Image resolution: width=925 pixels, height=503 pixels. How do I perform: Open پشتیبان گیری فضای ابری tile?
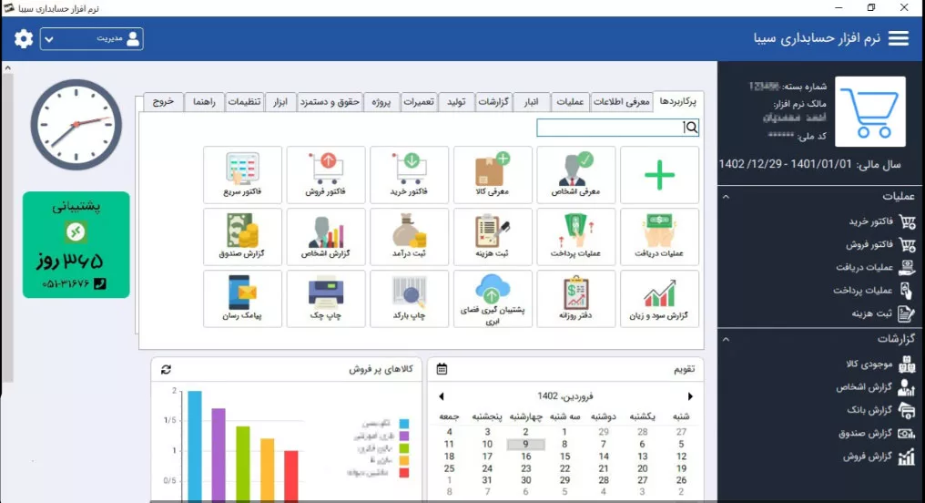point(493,299)
